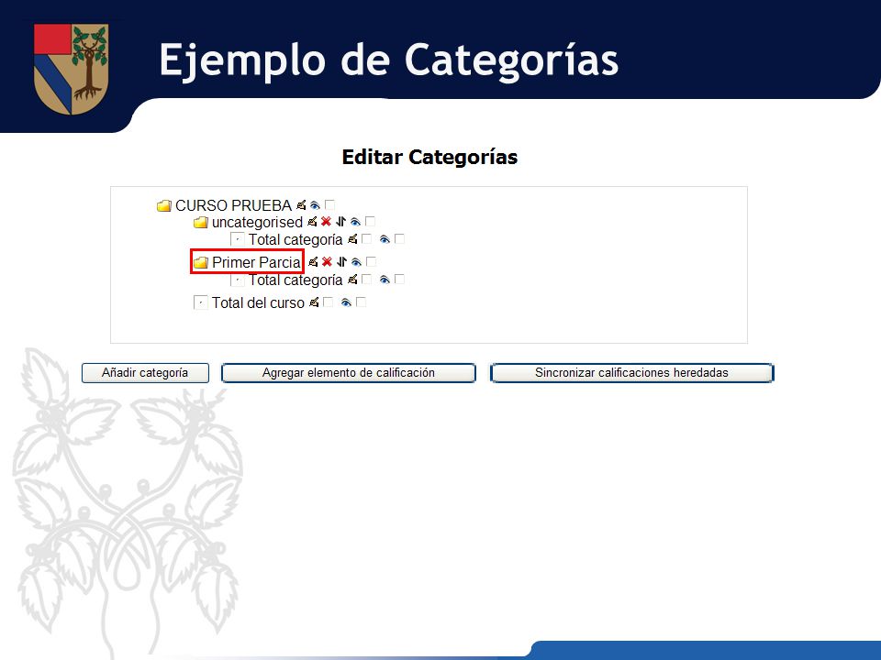Viewport: 881px width, 660px height.
Task: Click the uncategorised folder icon
Action: (201, 223)
